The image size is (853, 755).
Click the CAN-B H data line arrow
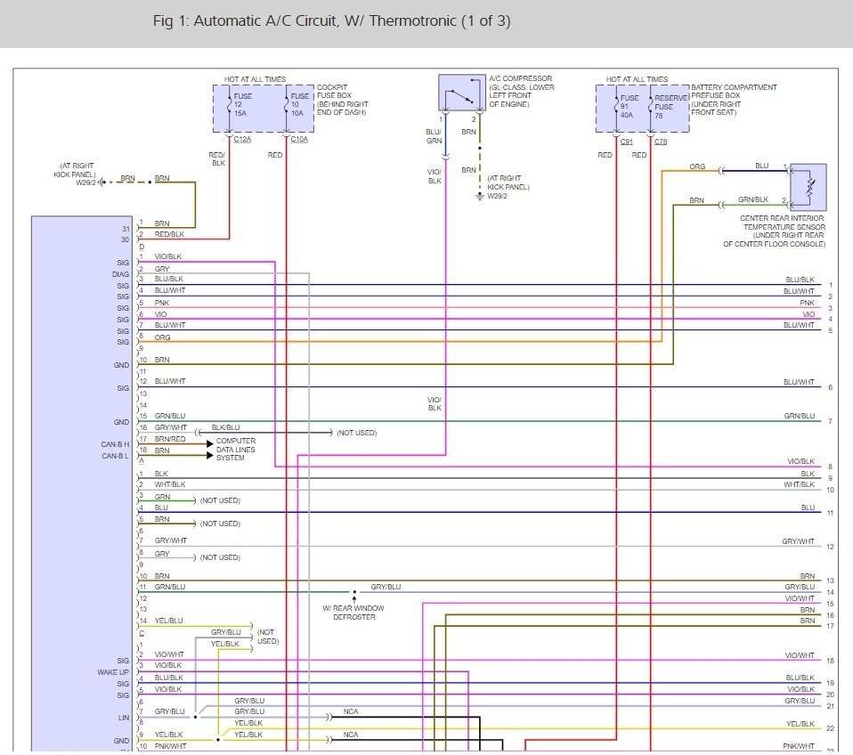click(209, 444)
